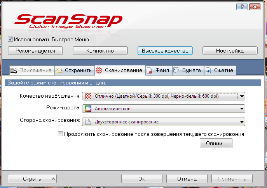Open the Режим цвета dropdown

[164, 109]
